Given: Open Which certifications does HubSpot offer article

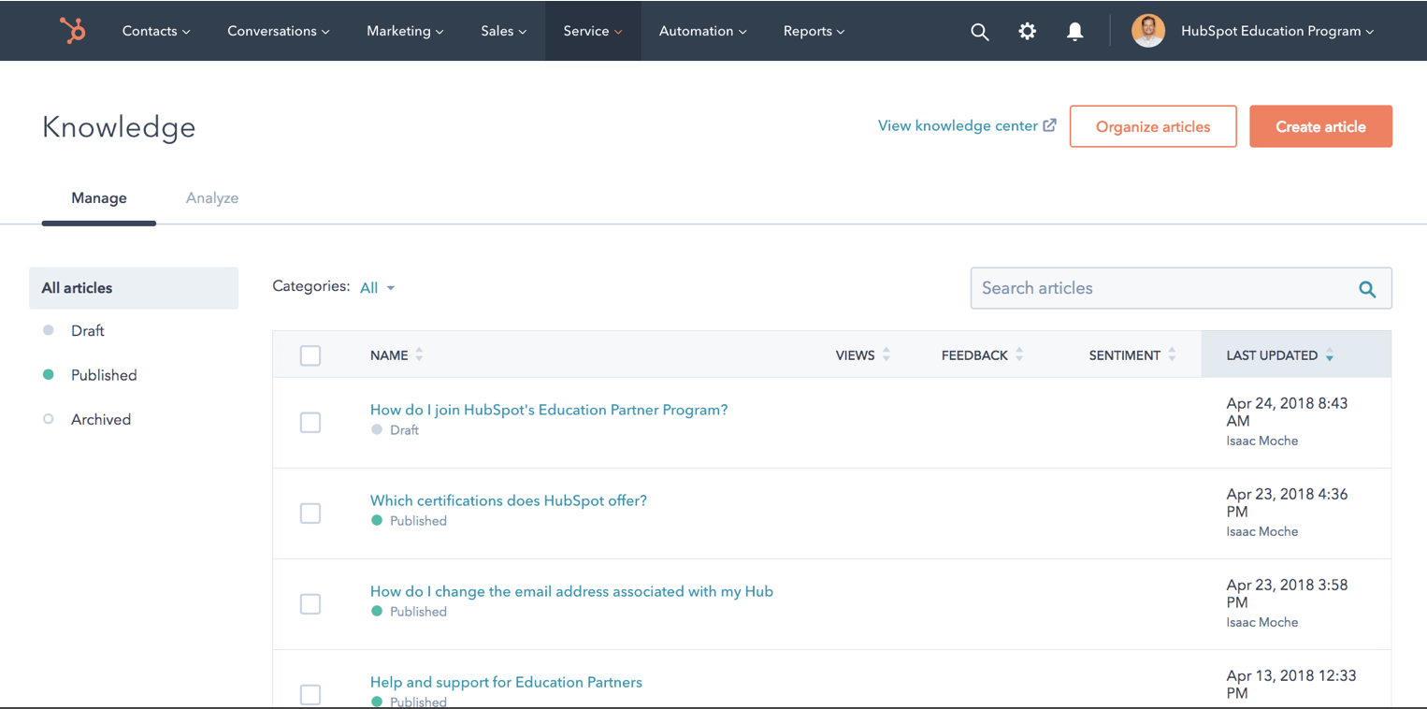Looking at the screenshot, I should 509,500.
